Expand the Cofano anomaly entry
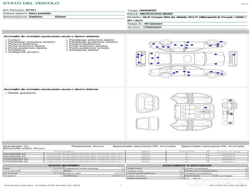The height and width of the screenshot is (188, 251). [14, 40]
